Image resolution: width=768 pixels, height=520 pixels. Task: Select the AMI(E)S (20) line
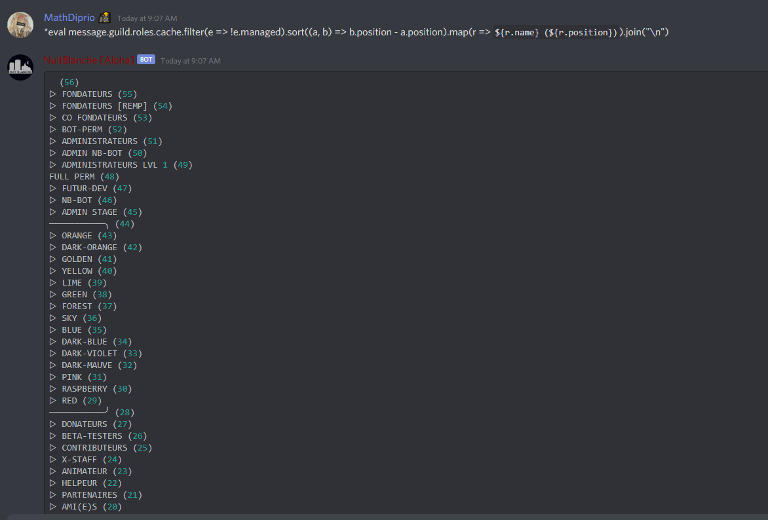tap(86, 507)
